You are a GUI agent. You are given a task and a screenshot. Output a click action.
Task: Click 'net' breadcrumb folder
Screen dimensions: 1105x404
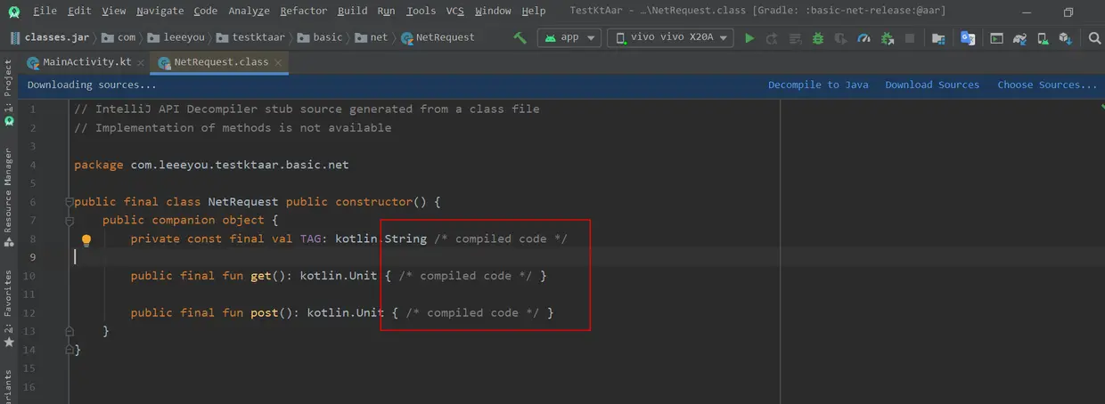pyautogui.click(x=372, y=37)
